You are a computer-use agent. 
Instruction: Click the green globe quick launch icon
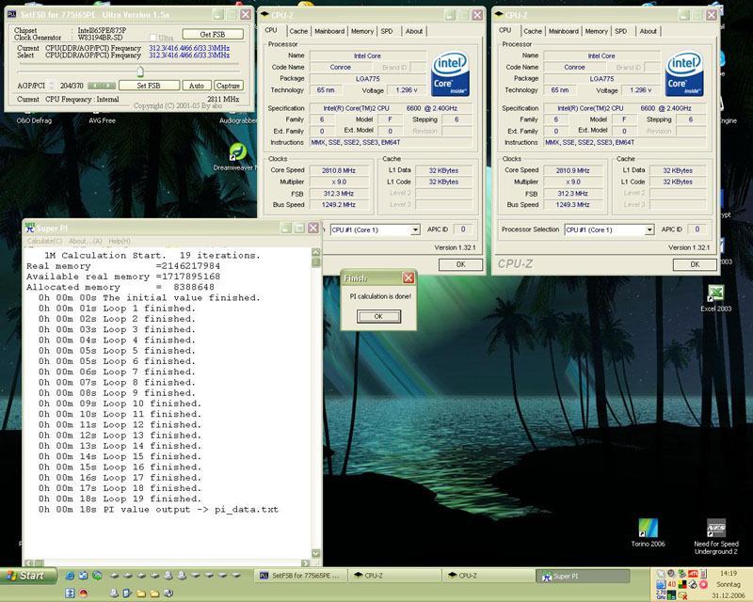pyautogui.click(x=97, y=575)
